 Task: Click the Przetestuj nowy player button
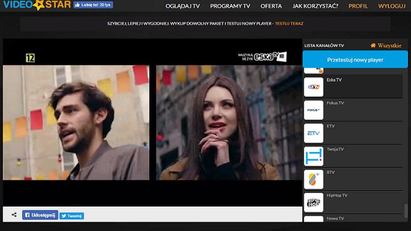tap(355, 60)
